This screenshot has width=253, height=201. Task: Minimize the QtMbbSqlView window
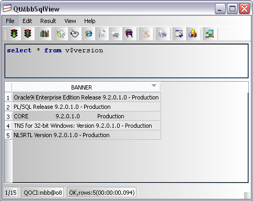[220, 8]
